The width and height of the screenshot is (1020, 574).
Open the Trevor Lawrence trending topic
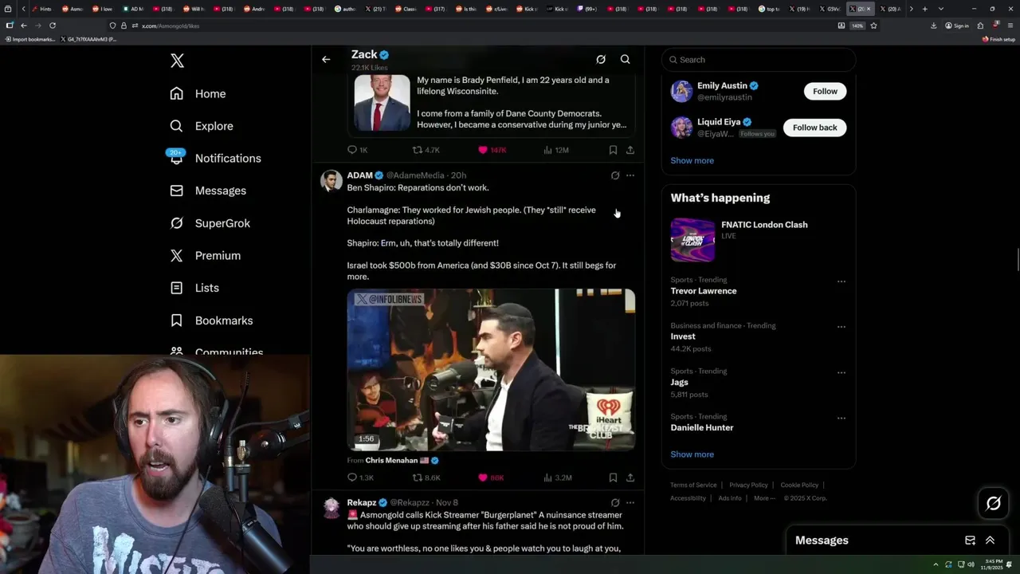[x=704, y=291]
